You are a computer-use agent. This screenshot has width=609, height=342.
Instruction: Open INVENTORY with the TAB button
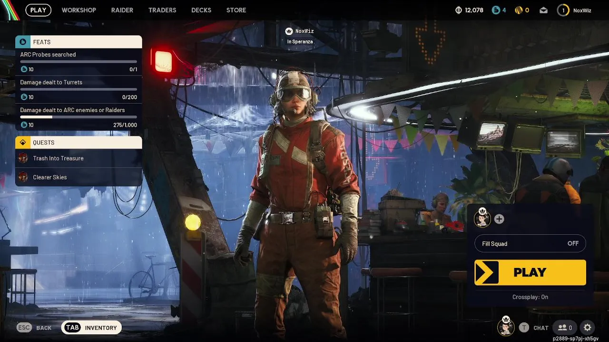coord(92,328)
